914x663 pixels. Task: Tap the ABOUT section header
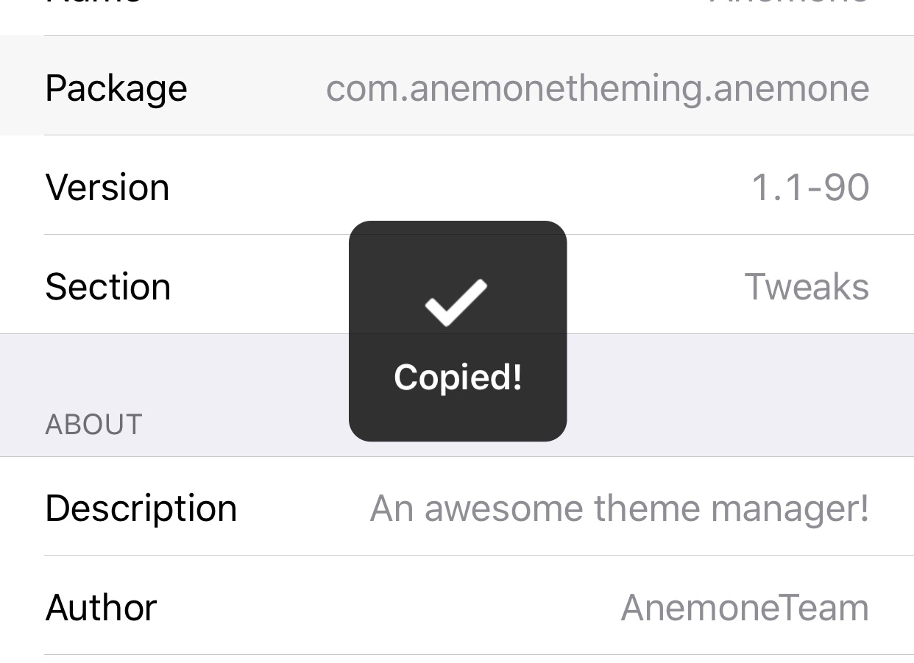pyautogui.click(x=93, y=425)
